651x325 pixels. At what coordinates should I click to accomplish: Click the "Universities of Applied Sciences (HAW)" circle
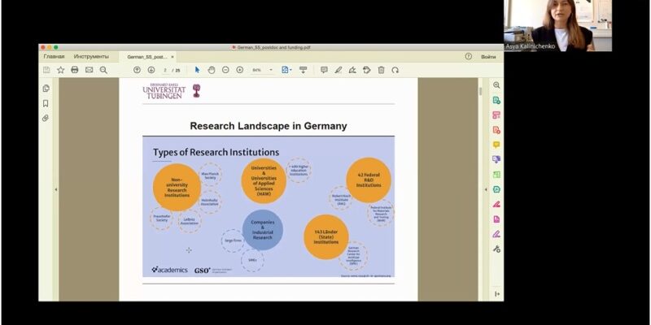click(264, 180)
